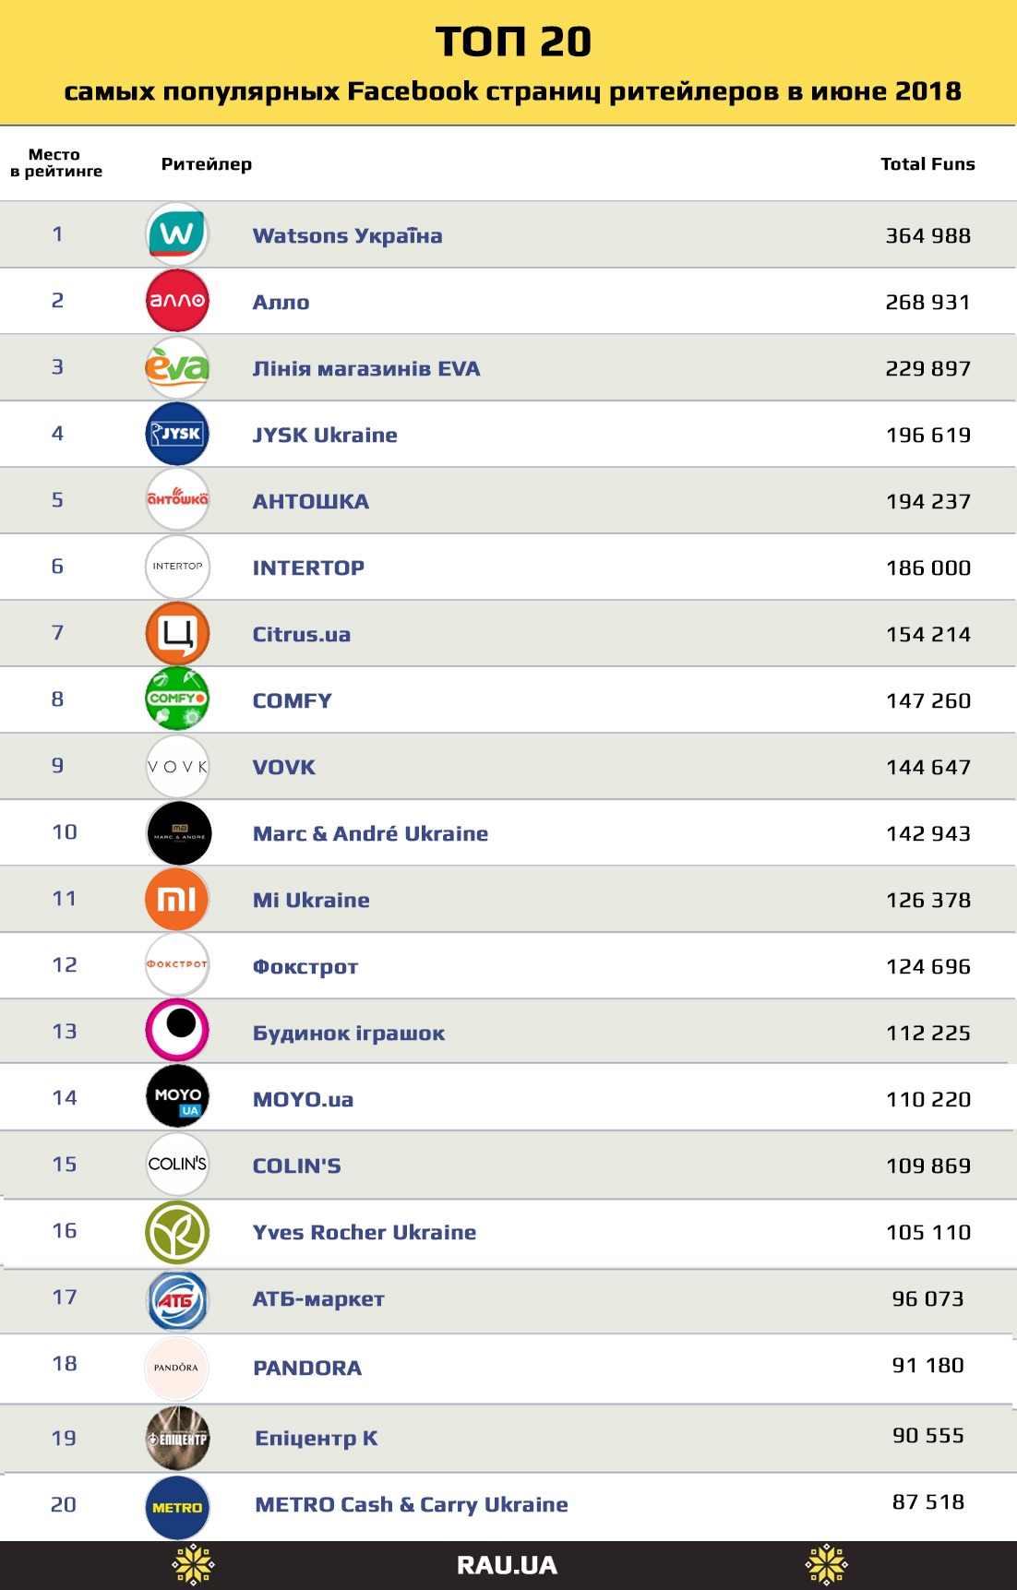Select the green COMFY logo
Screen dimensions: 1017x1590
click(177, 699)
